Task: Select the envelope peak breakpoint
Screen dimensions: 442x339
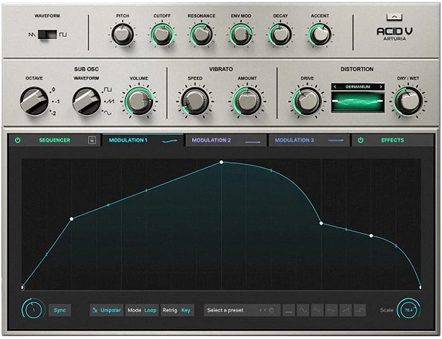Action: 221,162
